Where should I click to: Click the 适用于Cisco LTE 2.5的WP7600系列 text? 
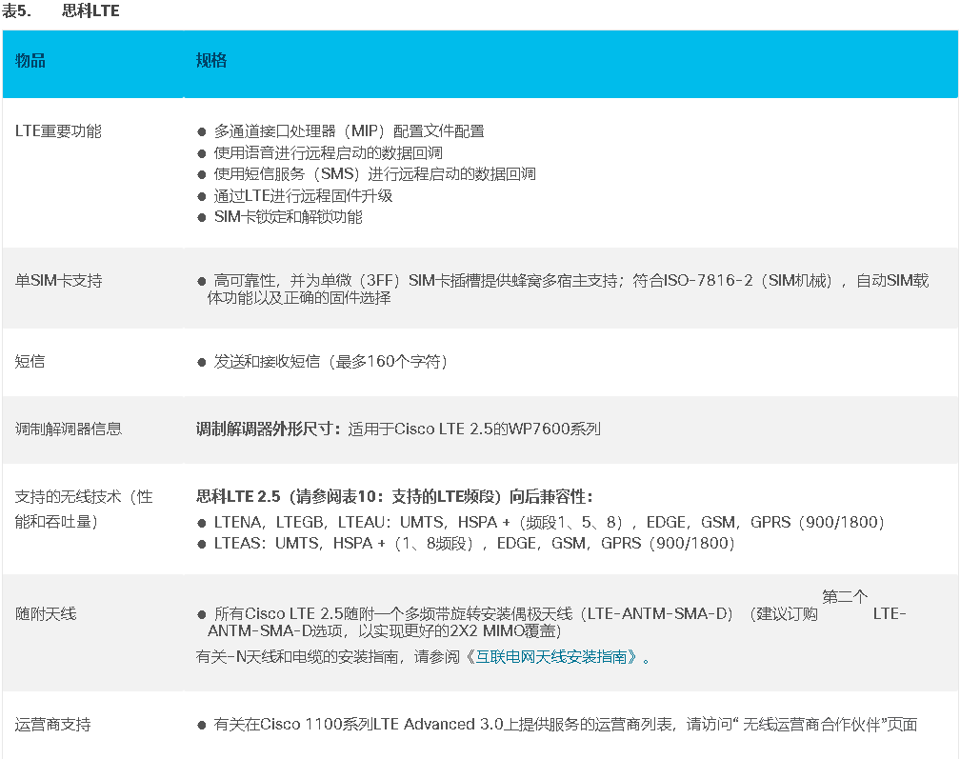(x=474, y=429)
